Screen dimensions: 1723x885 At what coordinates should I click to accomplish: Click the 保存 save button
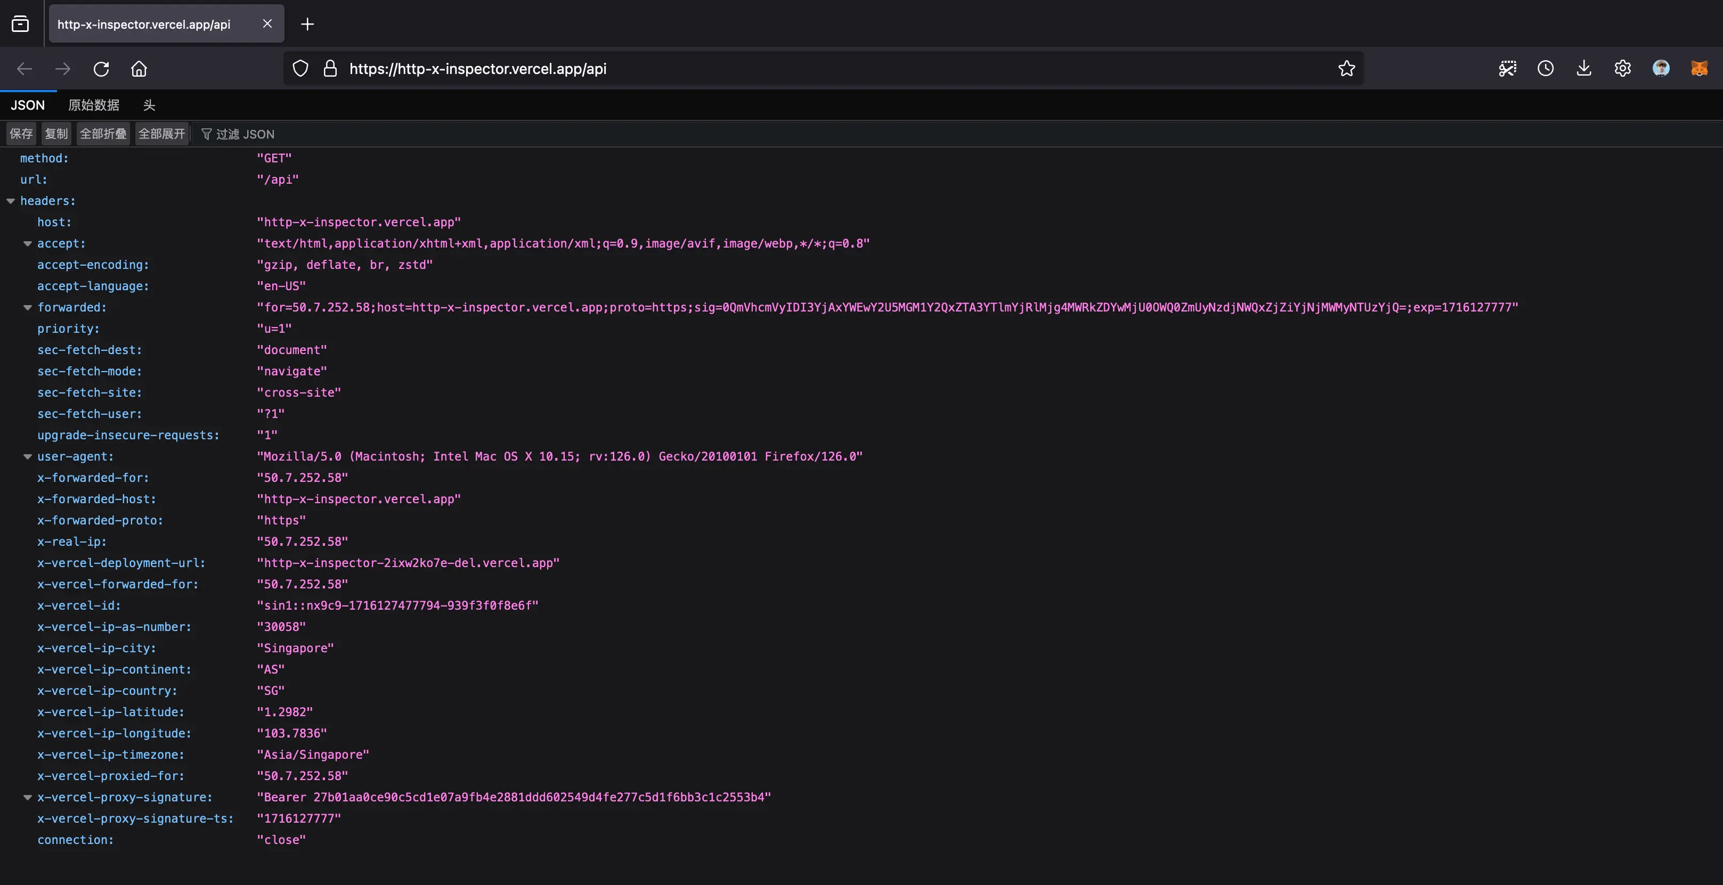pos(21,134)
